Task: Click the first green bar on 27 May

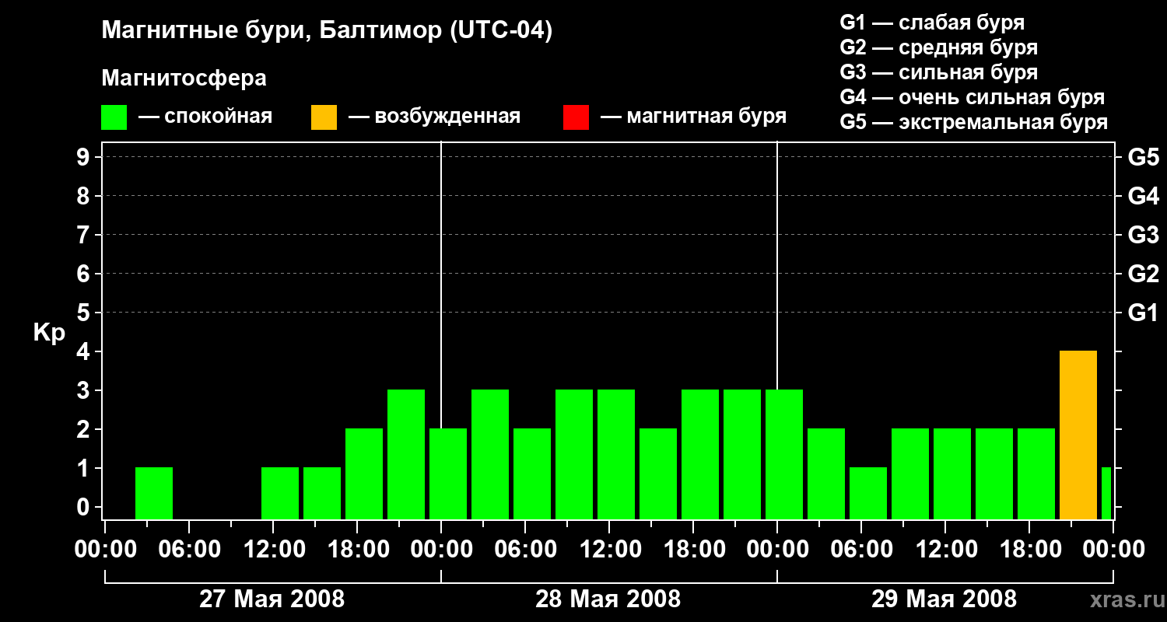Action: click(154, 493)
